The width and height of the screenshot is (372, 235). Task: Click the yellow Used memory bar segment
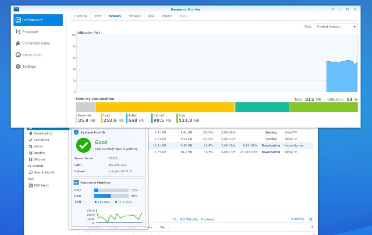pyautogui.click(x=165, y=107)
